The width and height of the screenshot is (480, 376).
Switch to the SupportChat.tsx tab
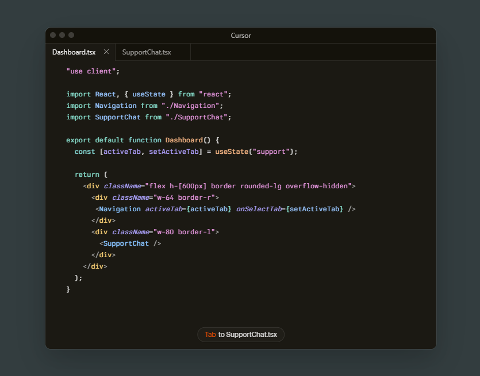click(147, 52)
